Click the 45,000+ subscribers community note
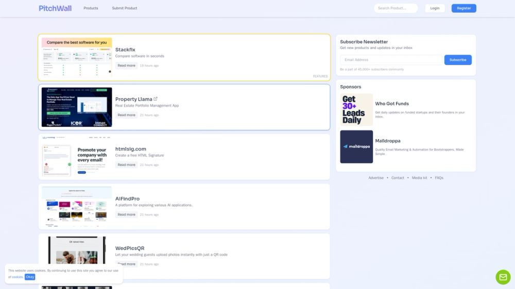Viewport: 515px width, 289px height. coord(372,69)
